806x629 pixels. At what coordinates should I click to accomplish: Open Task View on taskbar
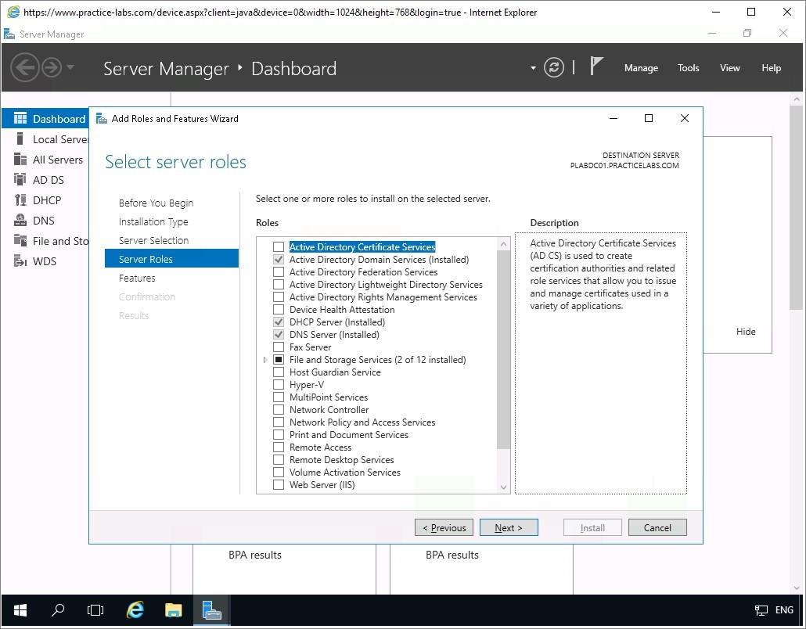pyautogui.click(x=95, y=610)
